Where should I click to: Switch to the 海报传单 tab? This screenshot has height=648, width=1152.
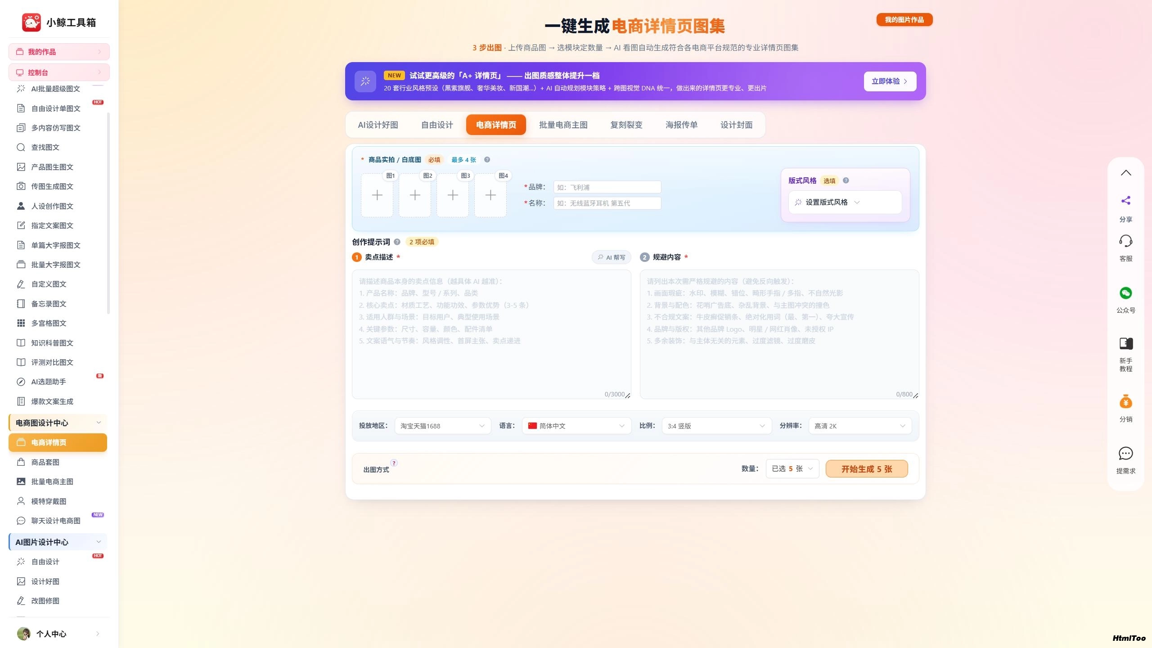682,125
